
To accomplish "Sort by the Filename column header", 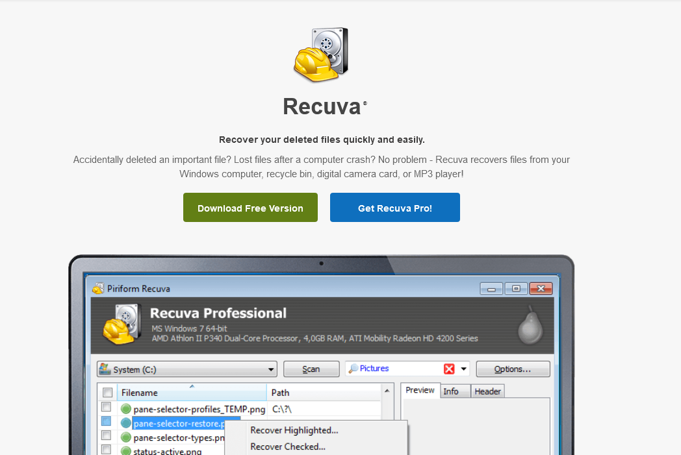I will [x=192, y=393].
